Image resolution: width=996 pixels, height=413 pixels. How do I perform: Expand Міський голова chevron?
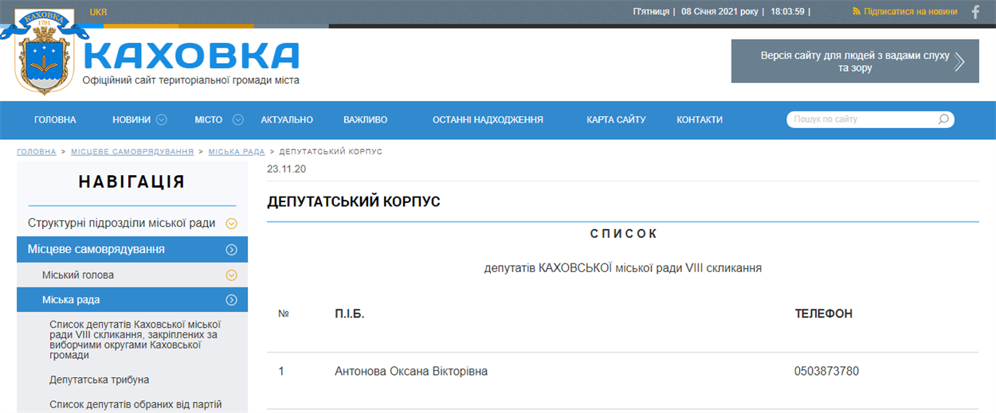[232, 275]
